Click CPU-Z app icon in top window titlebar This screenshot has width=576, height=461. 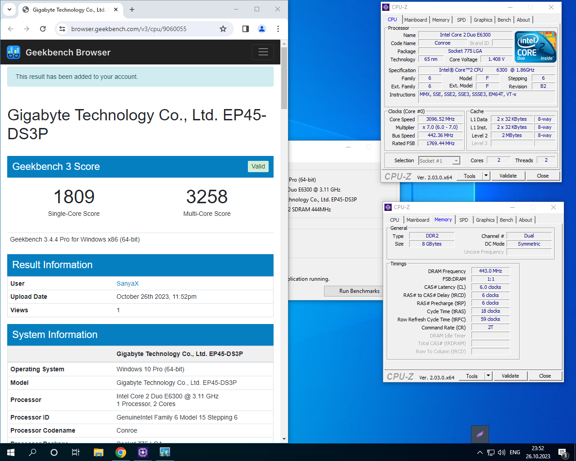coord(386,7)
